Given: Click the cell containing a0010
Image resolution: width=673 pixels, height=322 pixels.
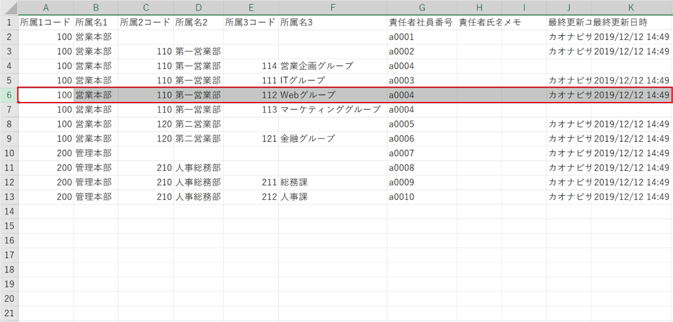Looking at the screenshot, I should click(x=421, y=197).
